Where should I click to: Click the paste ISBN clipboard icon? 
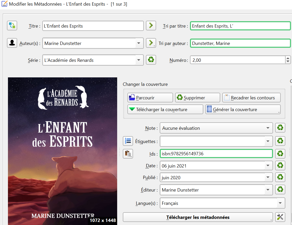[128, 153]
